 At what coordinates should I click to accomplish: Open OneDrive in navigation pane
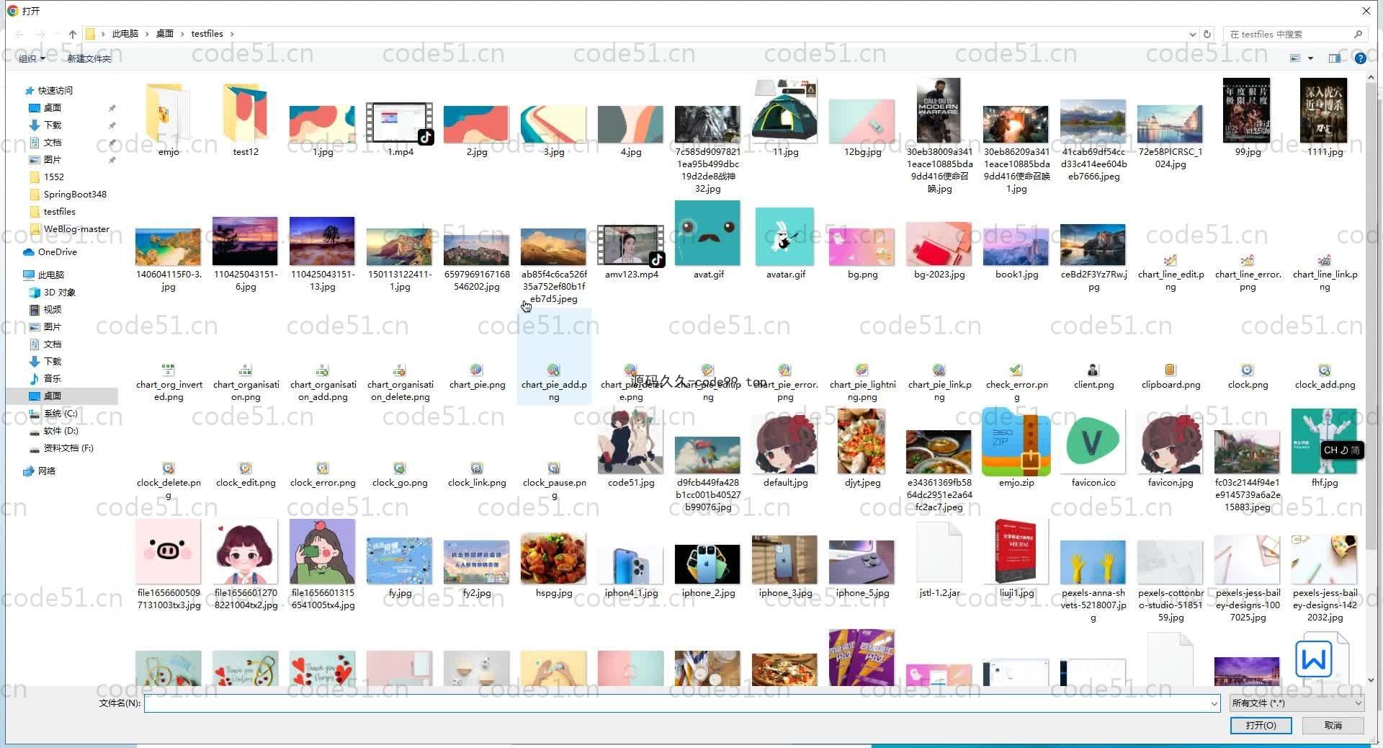57,252
